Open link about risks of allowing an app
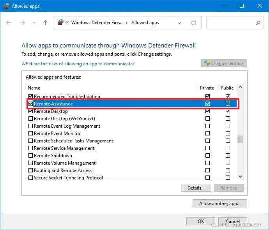The width and height of the screenshot is (269, 230). [x=78, y=64]
